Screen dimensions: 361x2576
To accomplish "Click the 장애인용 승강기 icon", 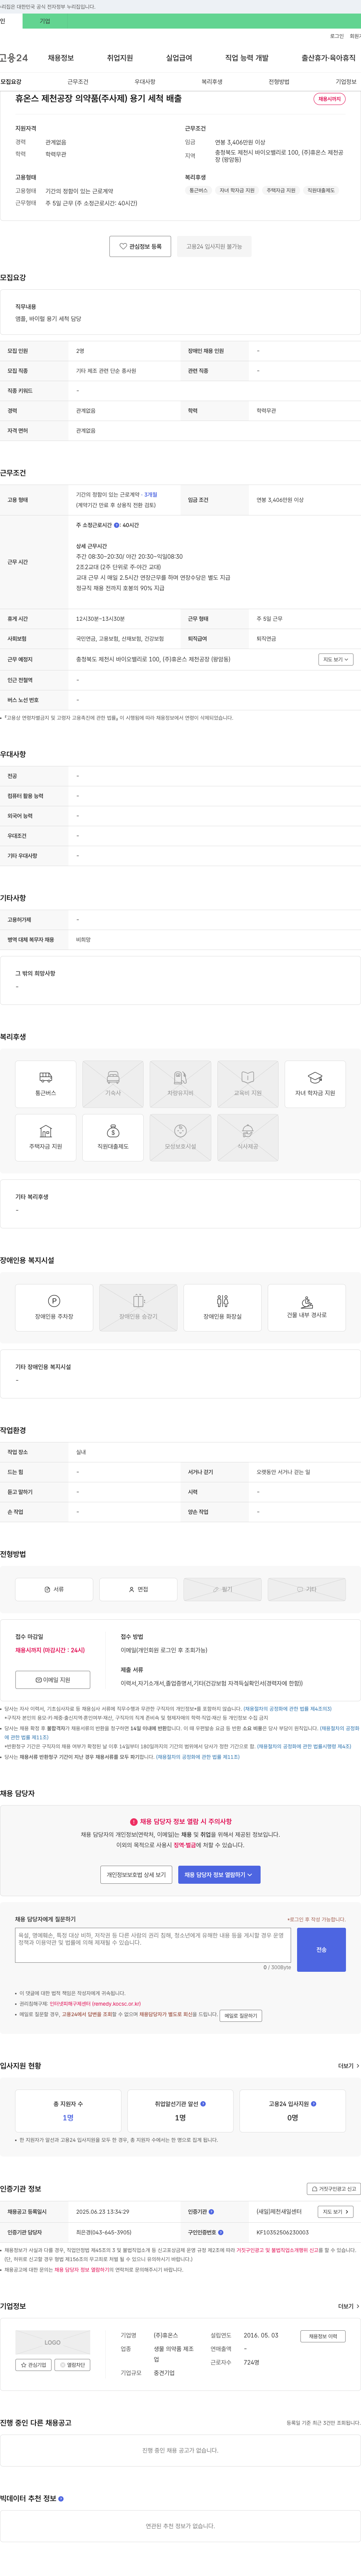I will coord(138,1308).
